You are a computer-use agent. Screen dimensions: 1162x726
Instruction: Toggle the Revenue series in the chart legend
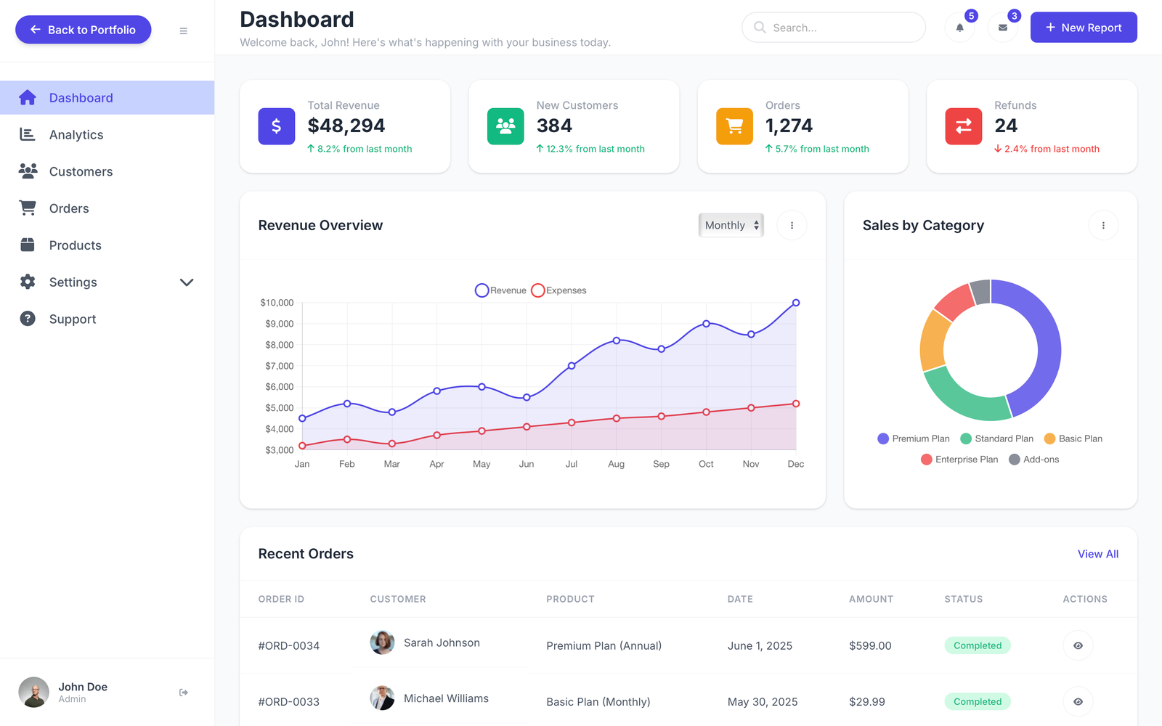pos(500,290)
